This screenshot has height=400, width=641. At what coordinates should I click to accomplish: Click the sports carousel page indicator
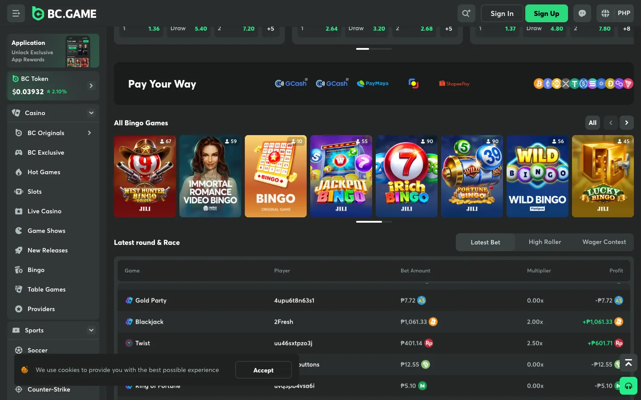coord(374,49)
